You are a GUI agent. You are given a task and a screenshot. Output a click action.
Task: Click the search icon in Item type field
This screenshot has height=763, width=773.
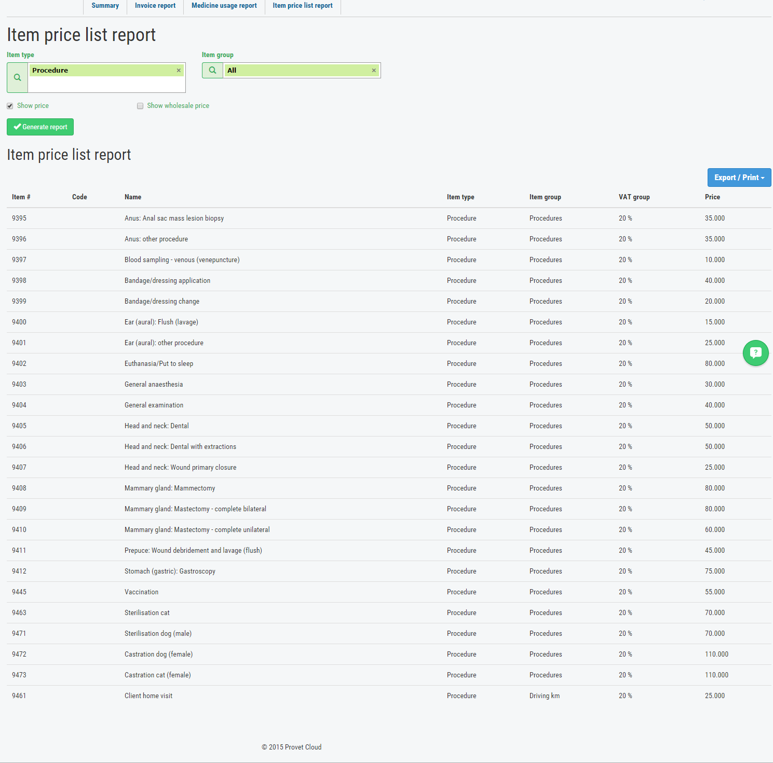(x=17, y=77)
